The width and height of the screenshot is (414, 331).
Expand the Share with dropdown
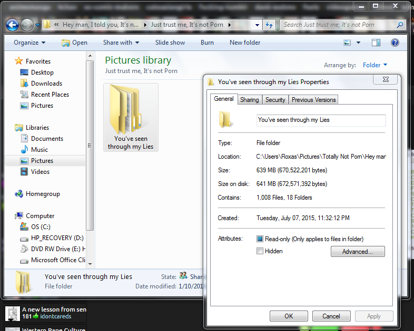coord(121,43)
